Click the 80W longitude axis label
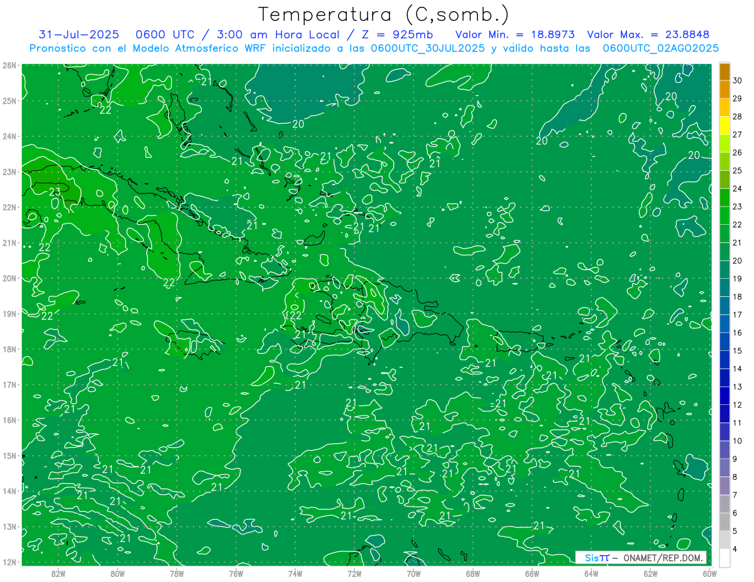Image resolution: width=754 pixels, height=582 pixels. pos(117,573)
